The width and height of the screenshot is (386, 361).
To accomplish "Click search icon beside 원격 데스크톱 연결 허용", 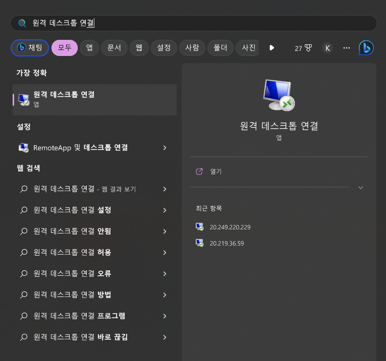I will tap(24, 252).
